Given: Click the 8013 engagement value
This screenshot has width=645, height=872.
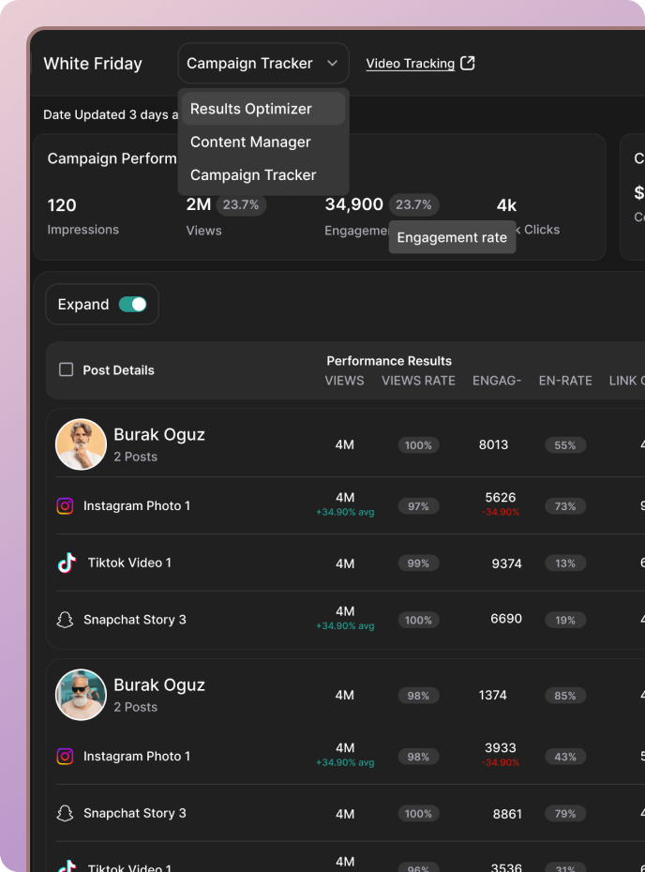Looking at the screenshot, I should point(494,444).
